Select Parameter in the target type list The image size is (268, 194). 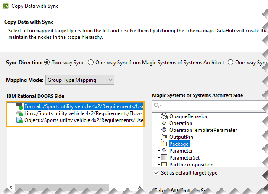pyautogui.click(x=181, y=151)
